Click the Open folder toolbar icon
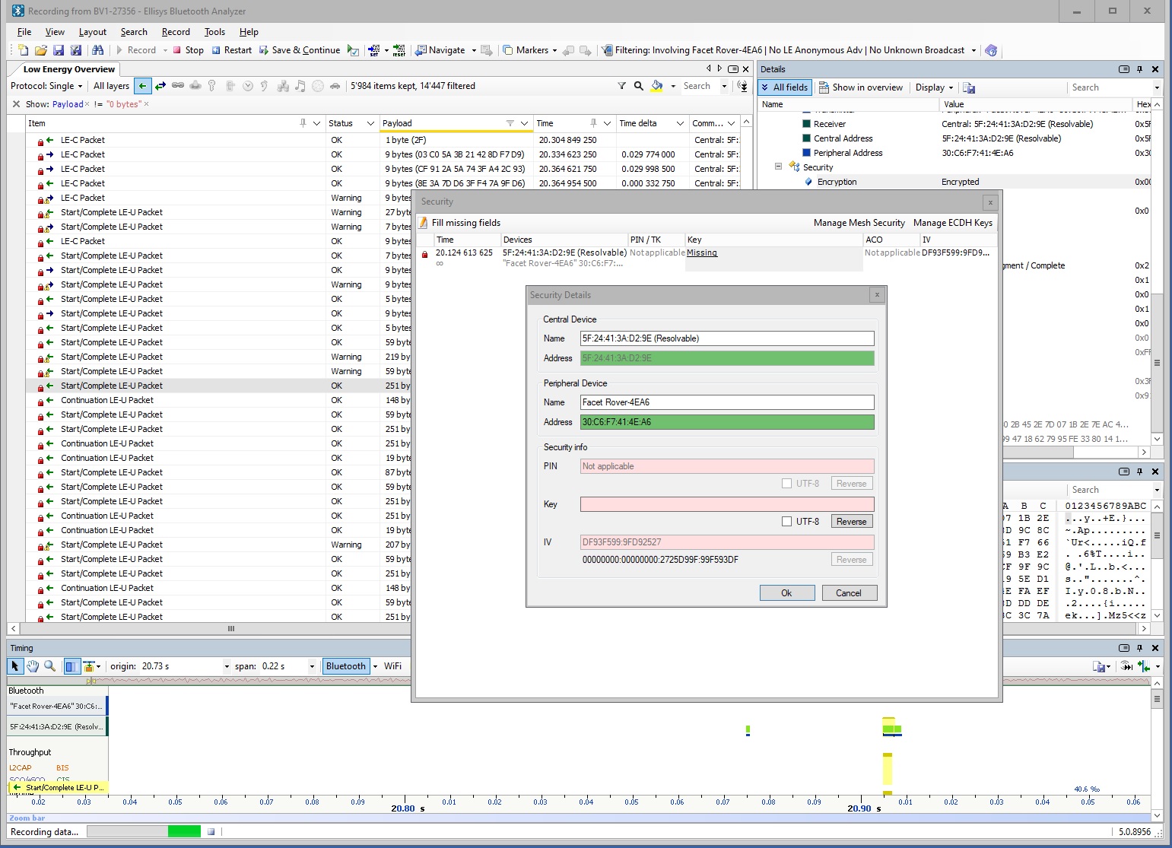Image resolution: width=1172 pixels, height=848 pixels. tap(40, 50)
